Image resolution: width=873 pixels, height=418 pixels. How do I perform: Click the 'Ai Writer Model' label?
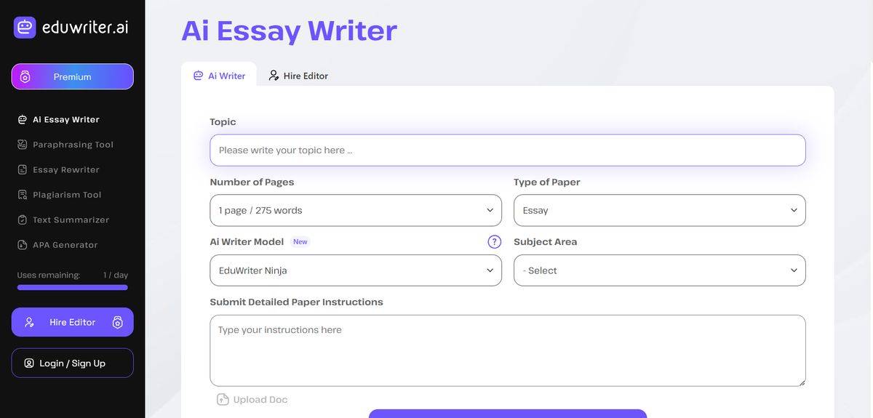click(247, 241)
